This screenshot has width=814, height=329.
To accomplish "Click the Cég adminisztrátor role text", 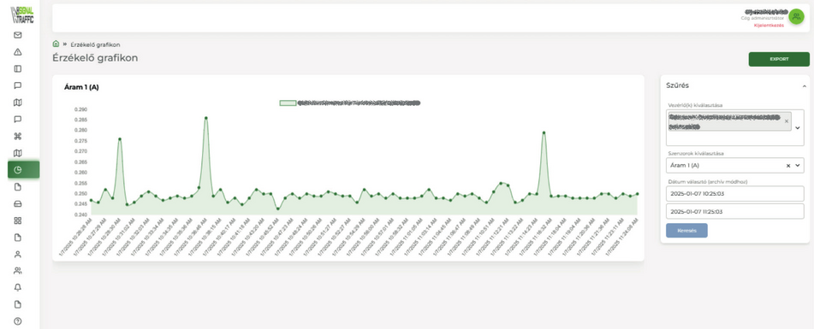I will click(x=763, y=18).
